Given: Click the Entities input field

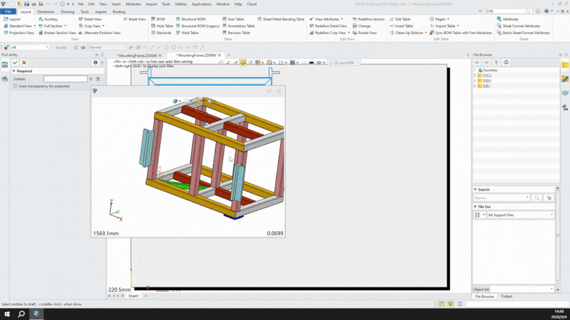Looking at the screenshot, I should pyautogui.click(x=65, y=78).
